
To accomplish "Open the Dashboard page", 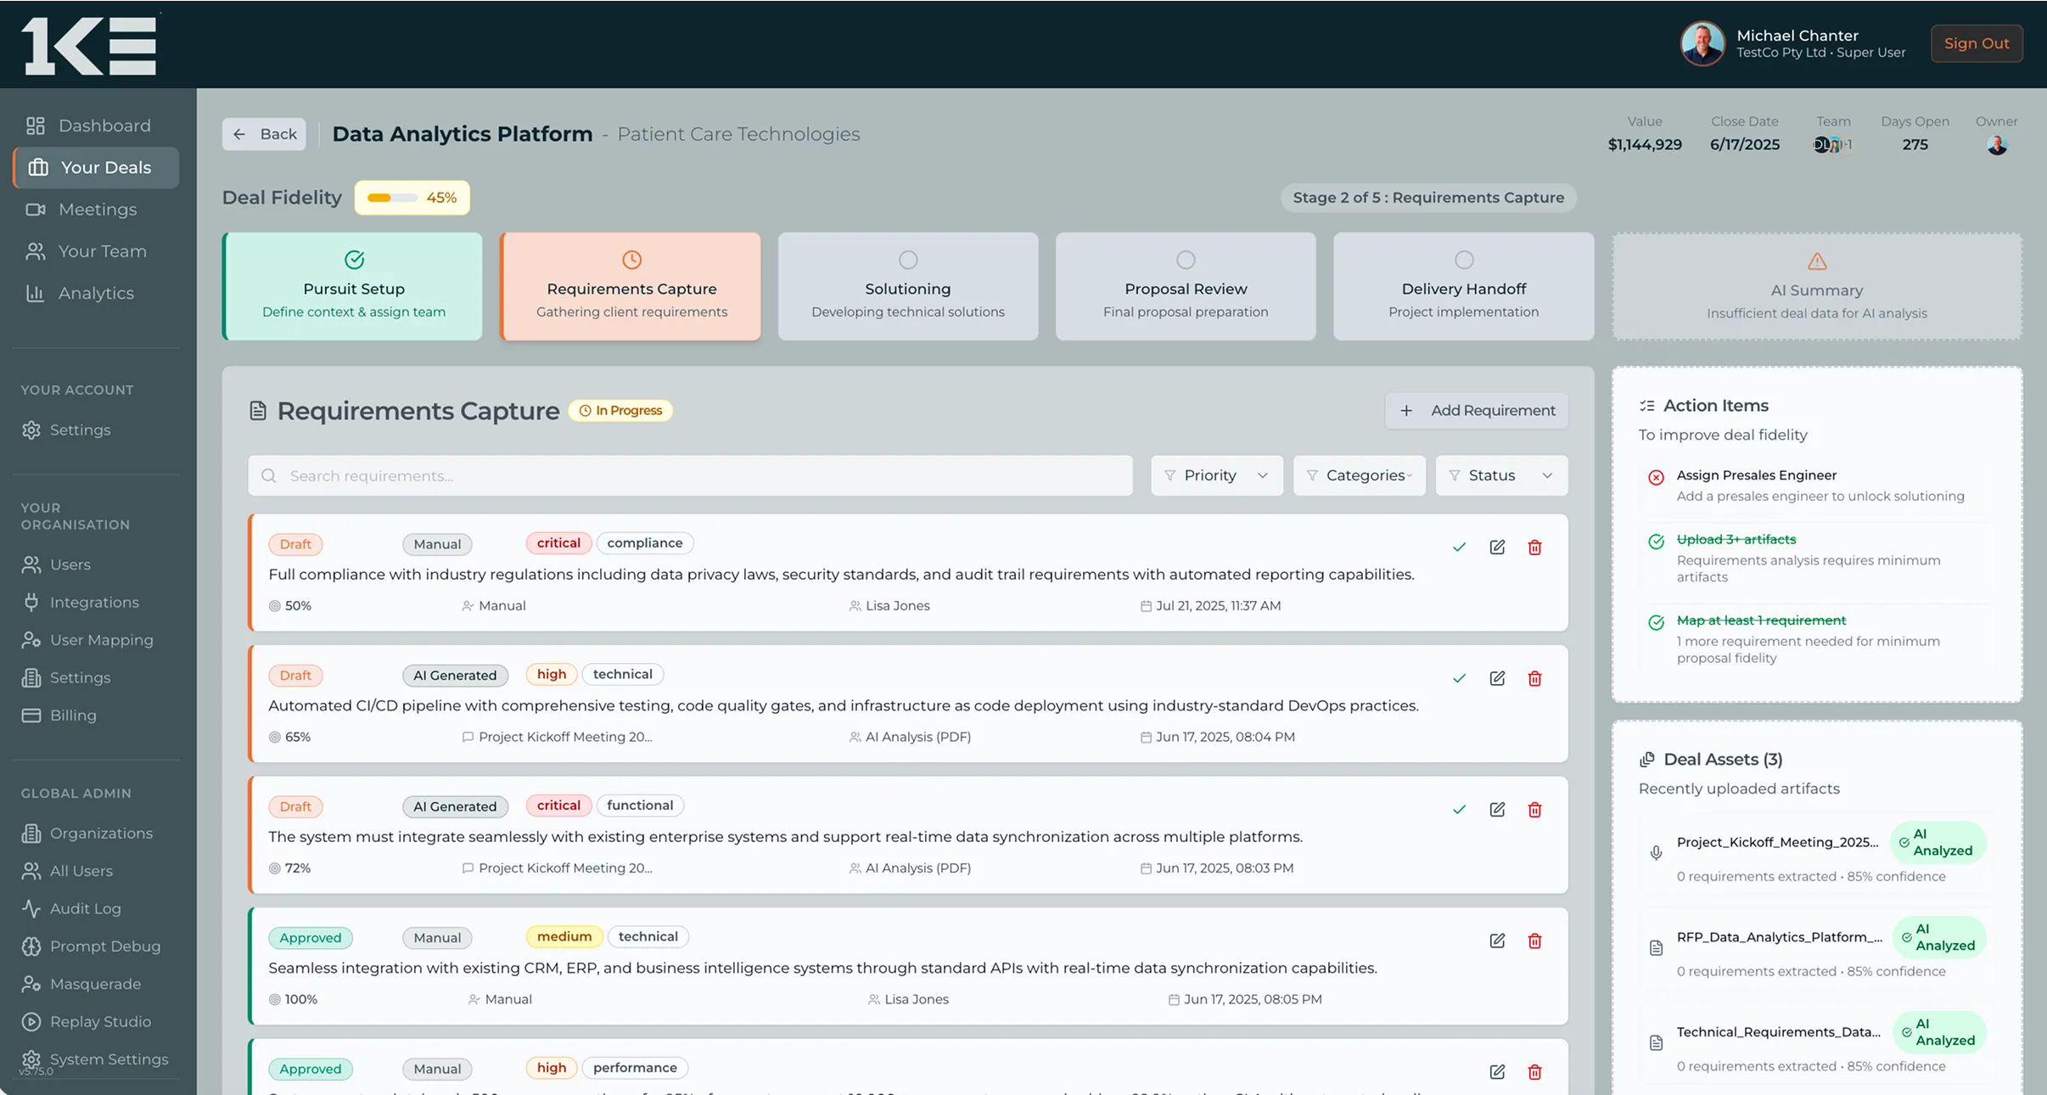I will click(96, 126).
